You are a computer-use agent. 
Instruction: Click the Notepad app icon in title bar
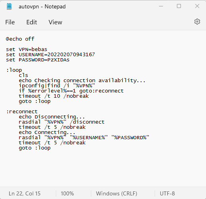click(x=9, y=6)
